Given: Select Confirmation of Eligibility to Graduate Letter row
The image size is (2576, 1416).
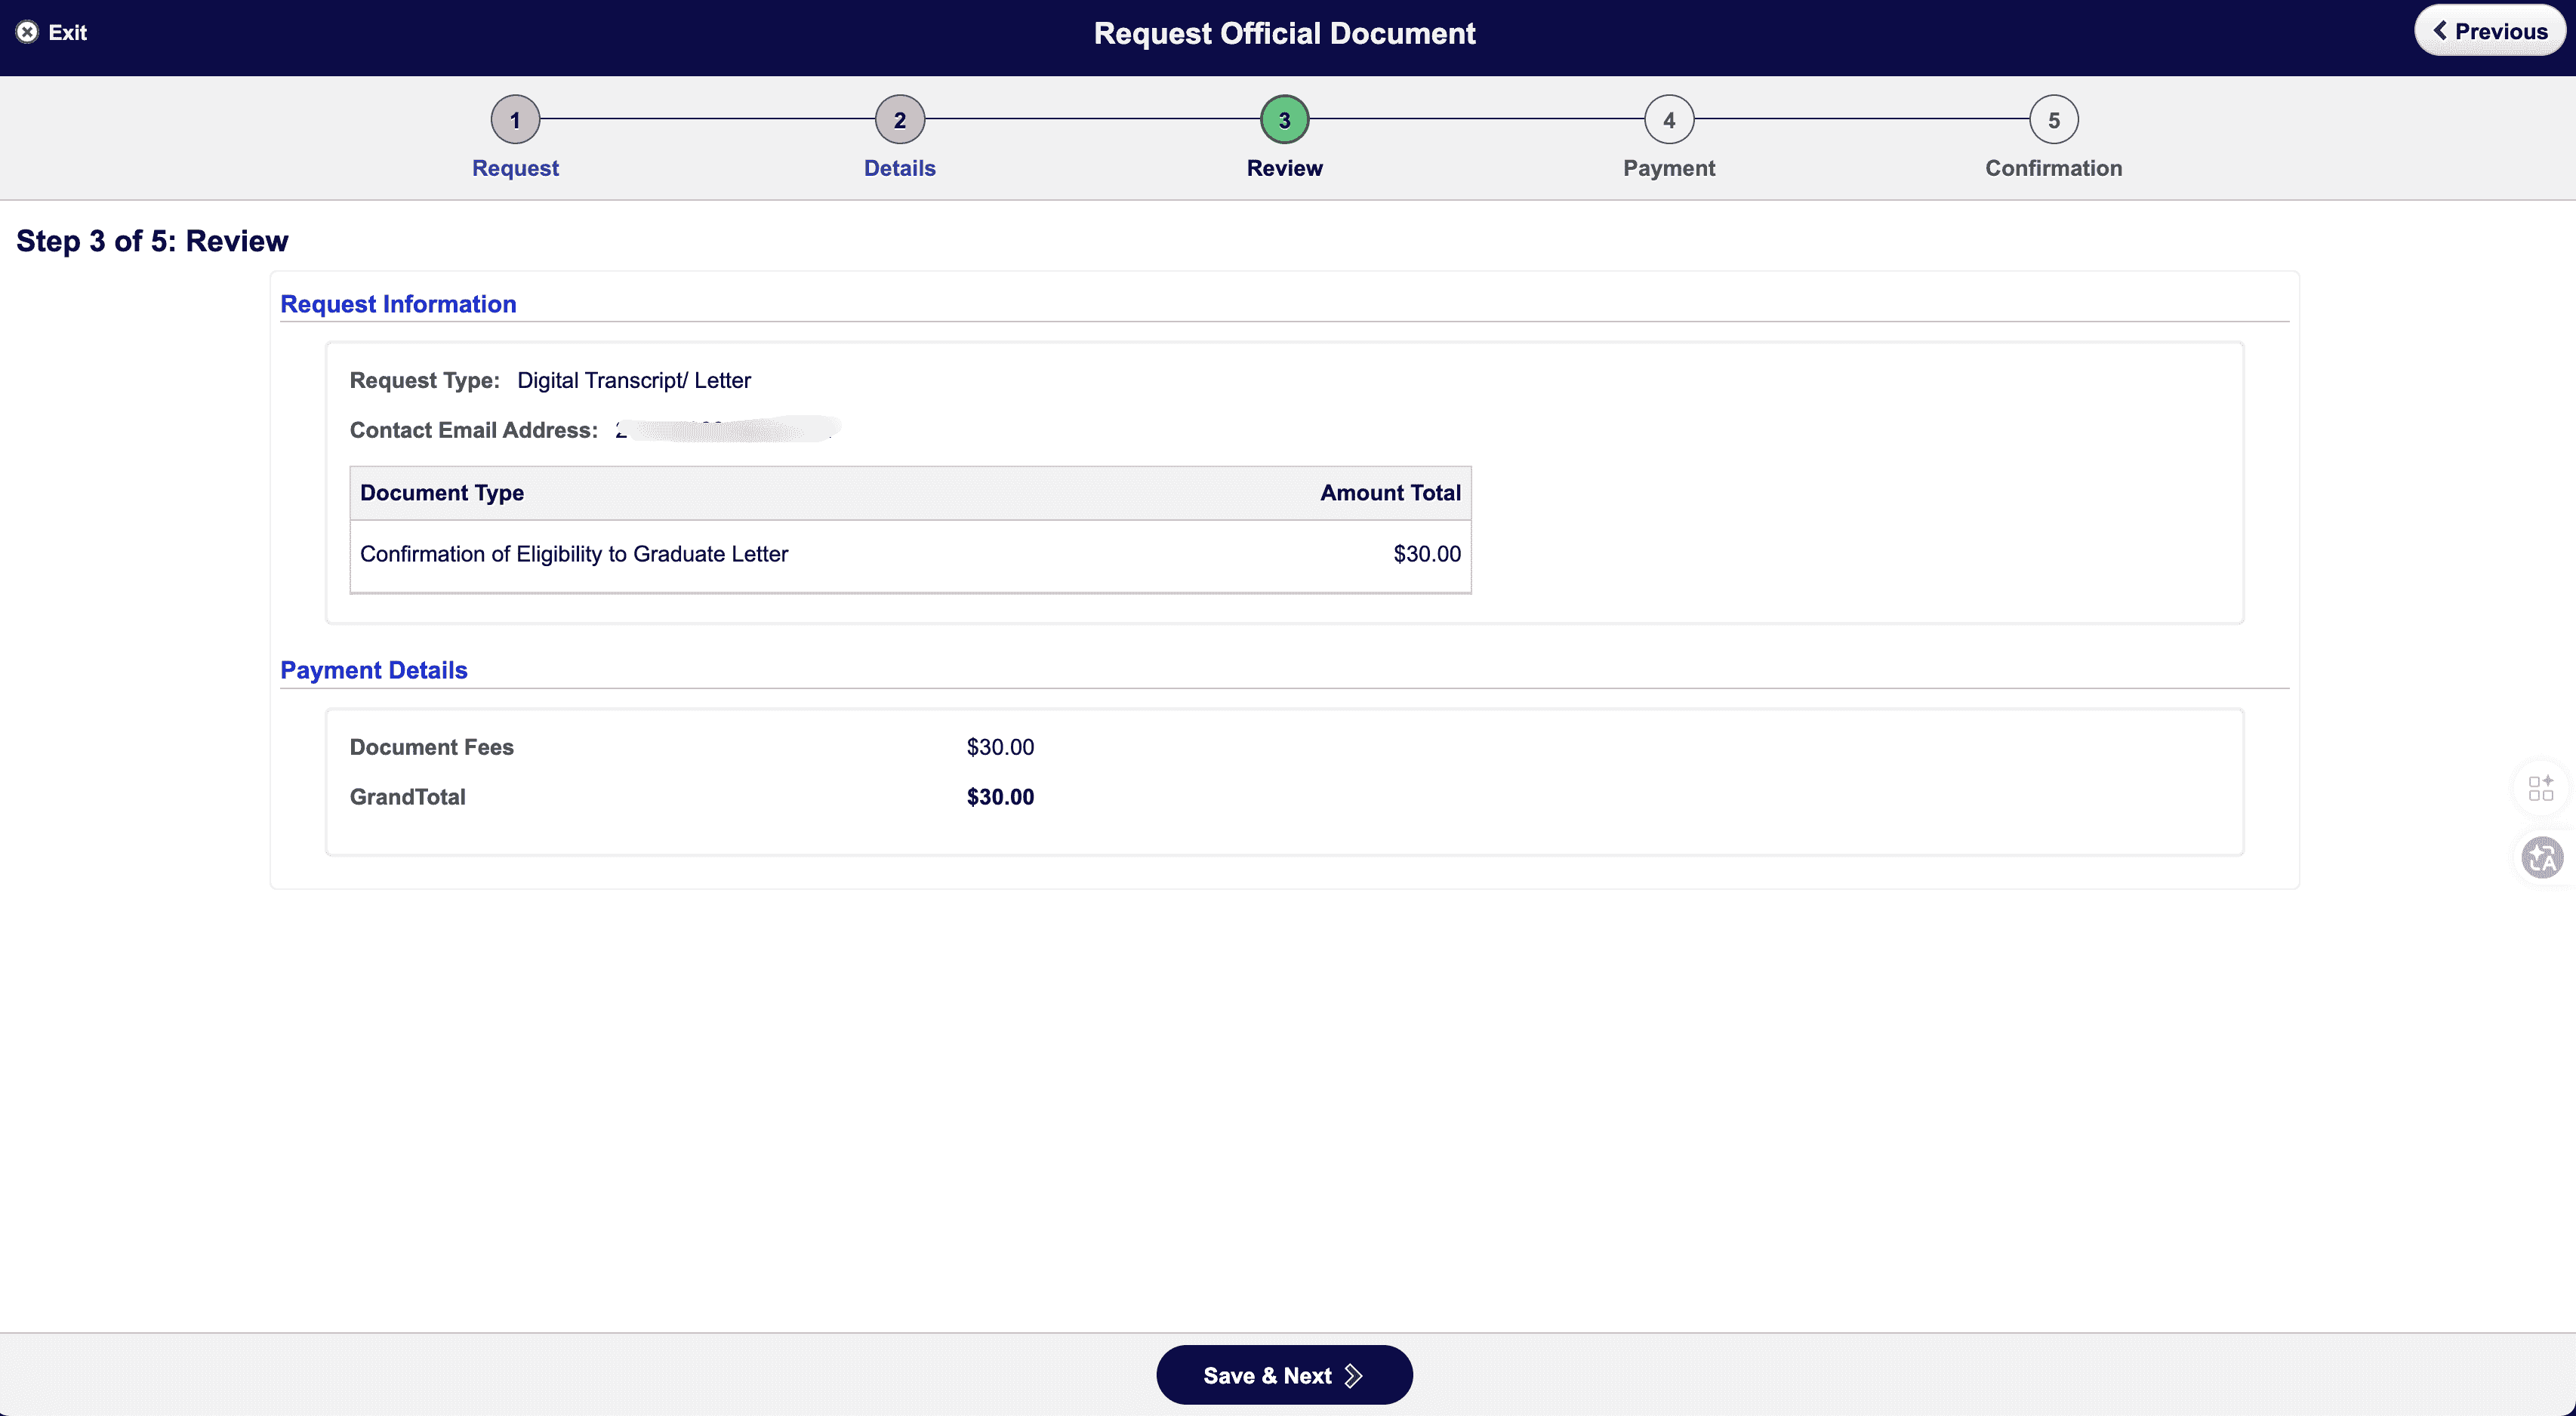Looking at the screenshot, I should coord(574,554).
